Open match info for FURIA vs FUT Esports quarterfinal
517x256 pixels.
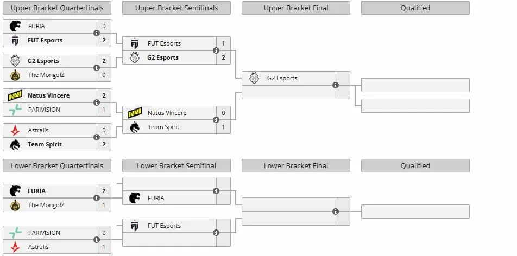tap(97, 33)
